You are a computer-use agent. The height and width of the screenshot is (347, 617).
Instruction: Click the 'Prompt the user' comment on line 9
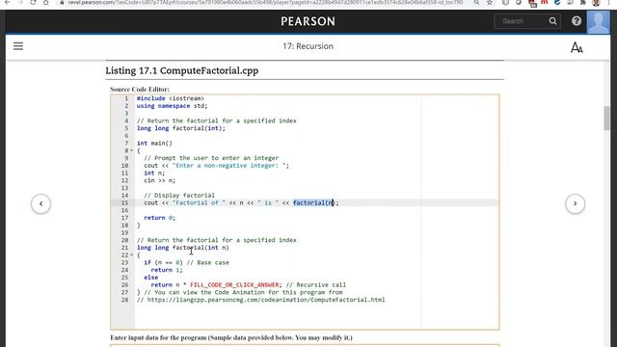point(211,158)
